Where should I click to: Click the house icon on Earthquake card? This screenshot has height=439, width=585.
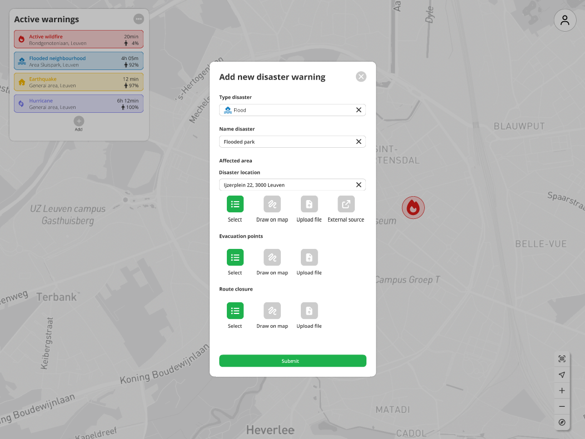click(22, 82)
